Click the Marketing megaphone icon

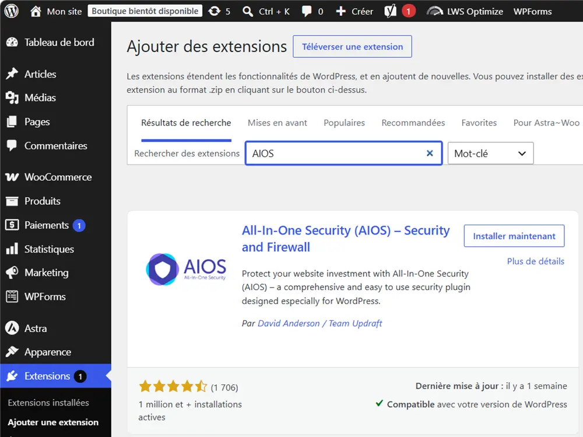[12, 272]
